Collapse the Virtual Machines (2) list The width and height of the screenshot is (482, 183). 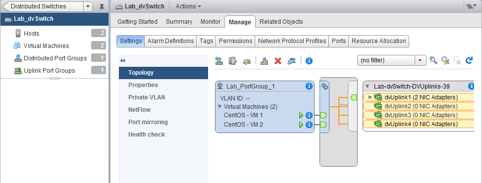point(220,107)
